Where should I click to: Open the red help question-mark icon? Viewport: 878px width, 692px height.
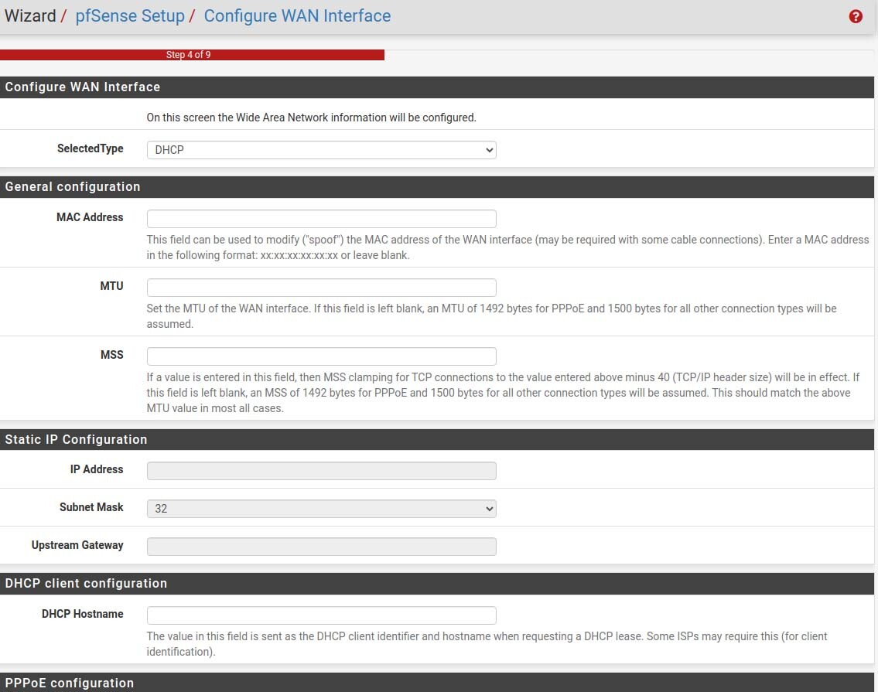(855, 16)
